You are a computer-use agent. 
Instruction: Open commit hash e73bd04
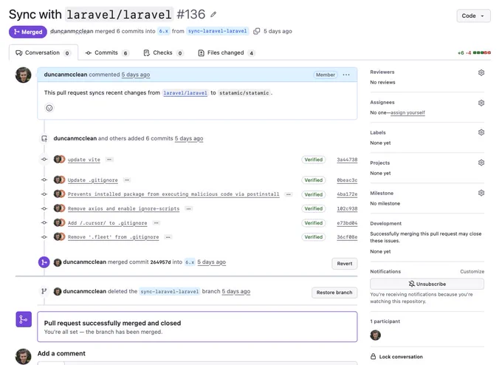[x=347, y=223]
